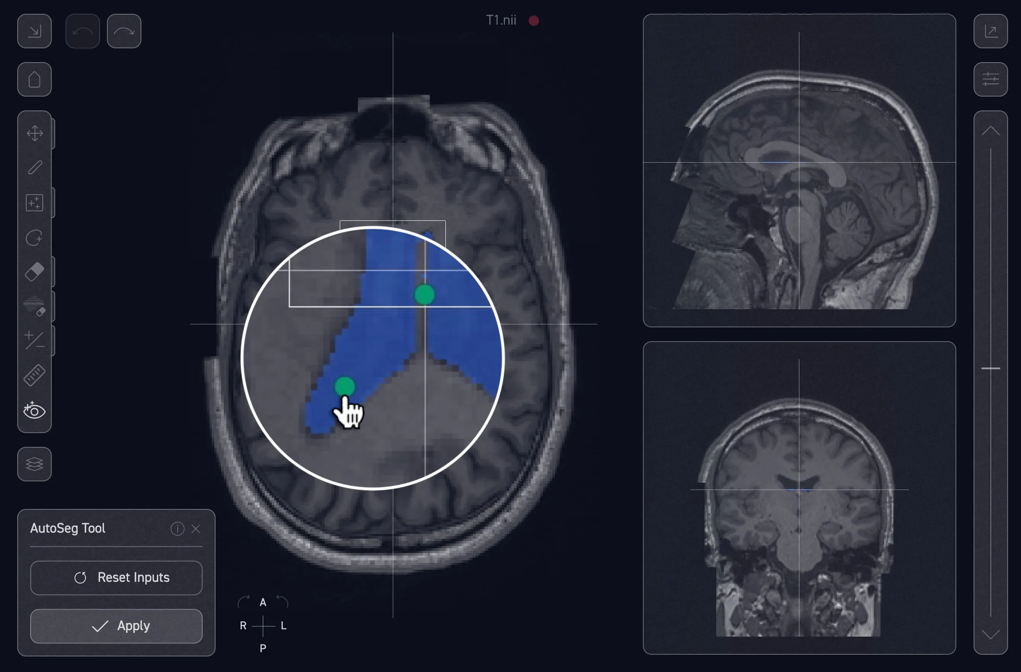
Task: Open the import arrow button top-left
Action: 34,31
